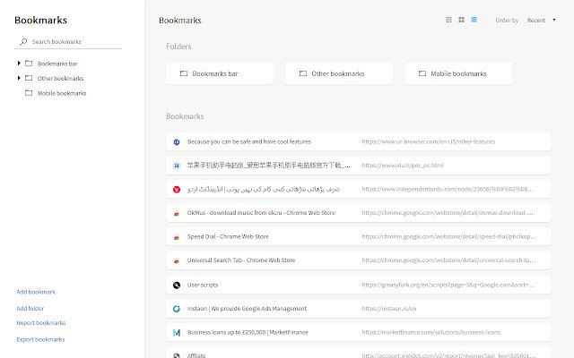Screen dimensions: 574x358
Task: Select Other bookmarks in sidebar tree
Action: click(60, 78)
